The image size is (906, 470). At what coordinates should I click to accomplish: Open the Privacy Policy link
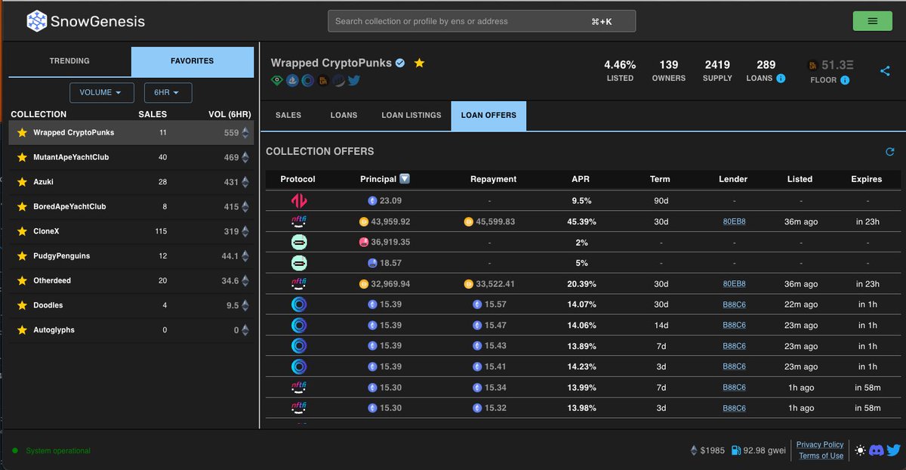pos(820,445)
